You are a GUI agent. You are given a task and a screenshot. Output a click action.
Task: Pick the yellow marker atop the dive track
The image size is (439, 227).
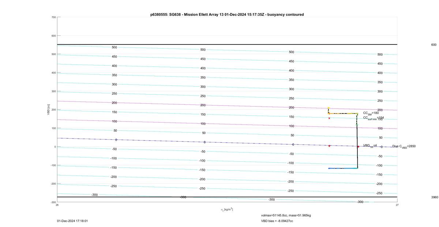(329, 108)
